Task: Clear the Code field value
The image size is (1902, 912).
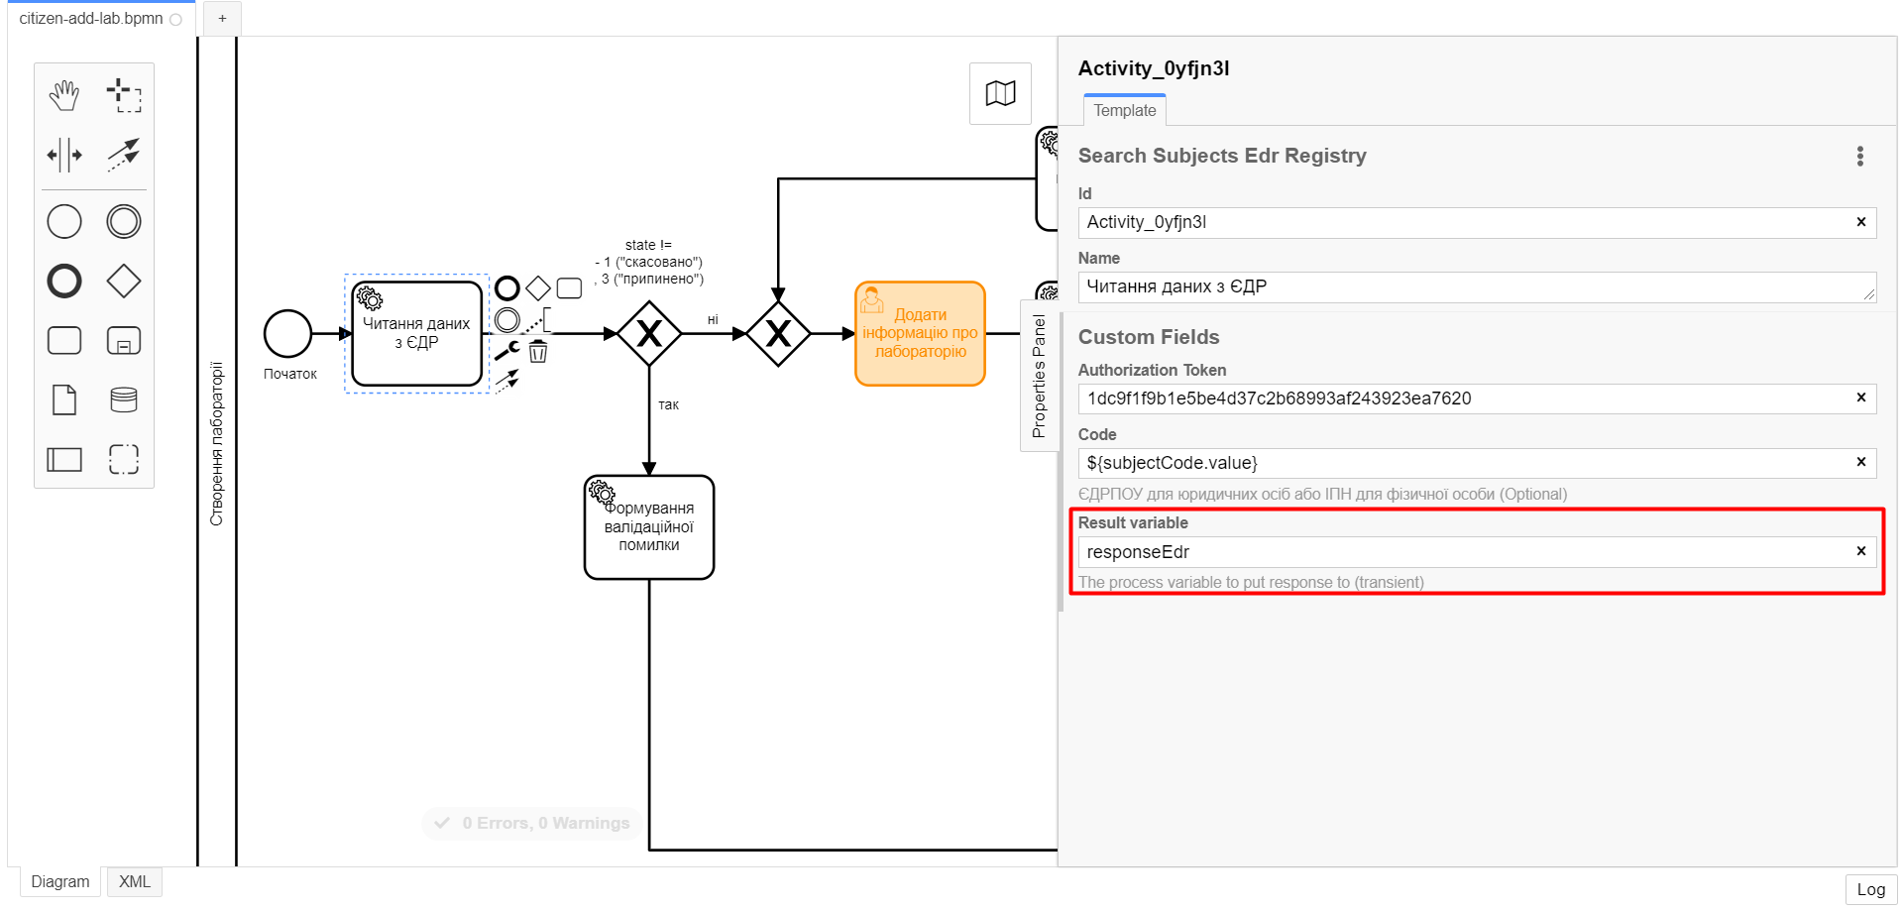Action: click(x=1861, y=462)
